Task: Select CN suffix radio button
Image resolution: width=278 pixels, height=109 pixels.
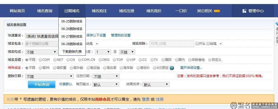Action: pyautogui.click(x=68, y=60)
